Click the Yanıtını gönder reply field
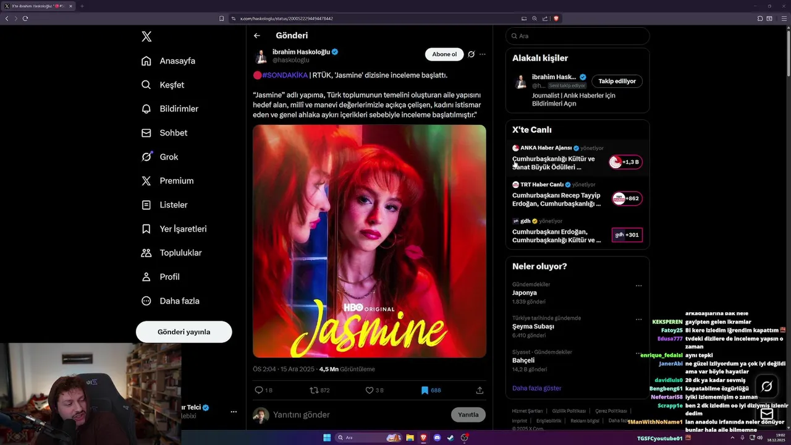Screen dimensions: 791x445 point(358,415)
